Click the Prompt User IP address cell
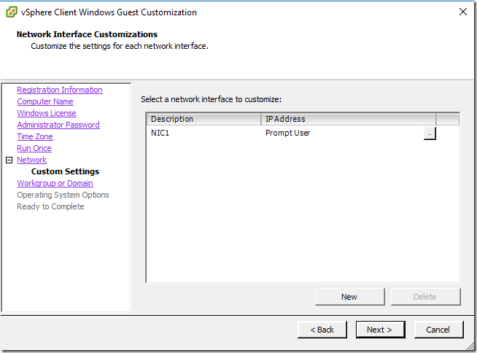The height and width of the screenshot is (353, 477). click(x=288, y=133)
